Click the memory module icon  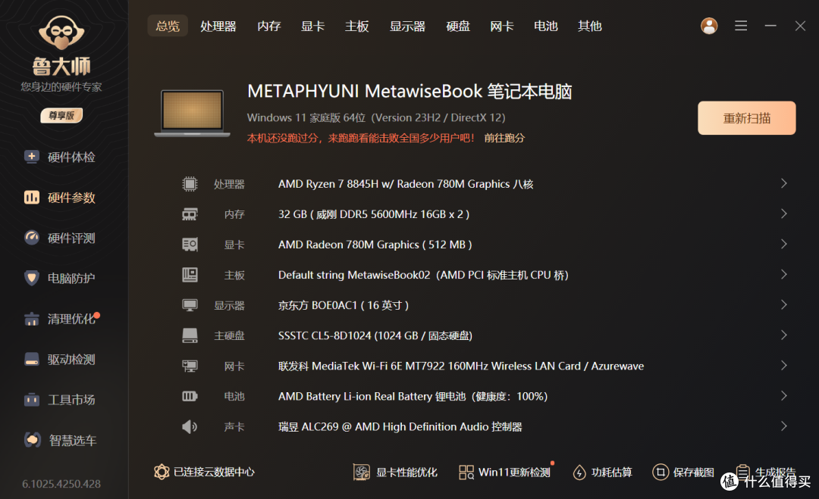click(190, 214)
